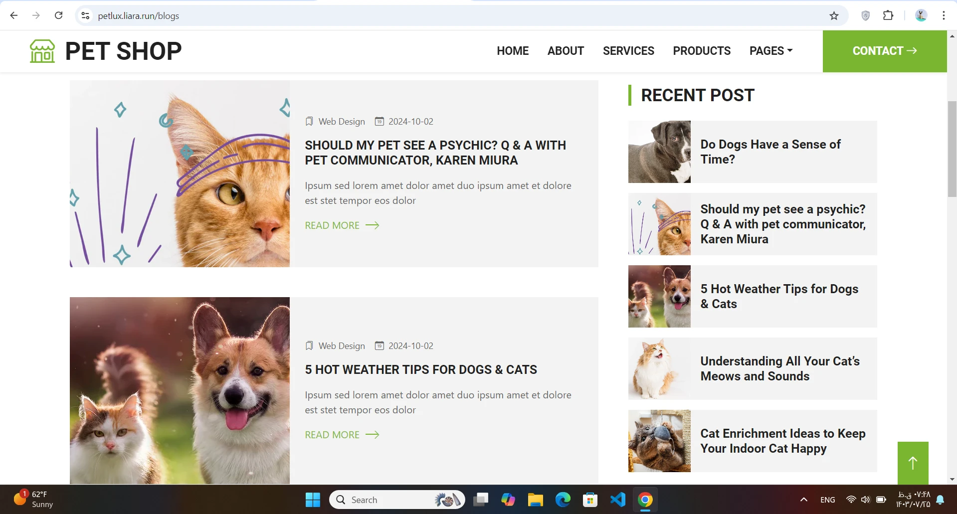Navigate to the PRODUCTS page
Viewport: 957px width, 514px height.
pos(701,51)
